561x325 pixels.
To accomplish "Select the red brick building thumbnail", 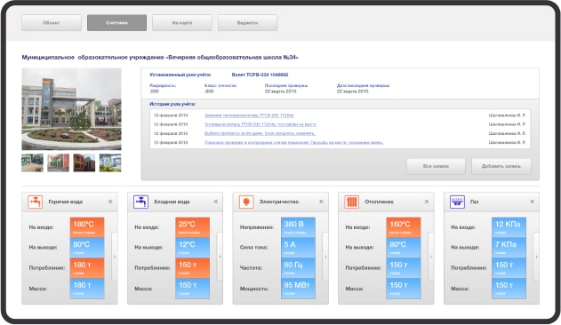I will pos(84,162).
